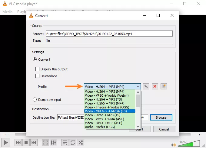Click profile list scrollbar down arrow

coord(138,126)
